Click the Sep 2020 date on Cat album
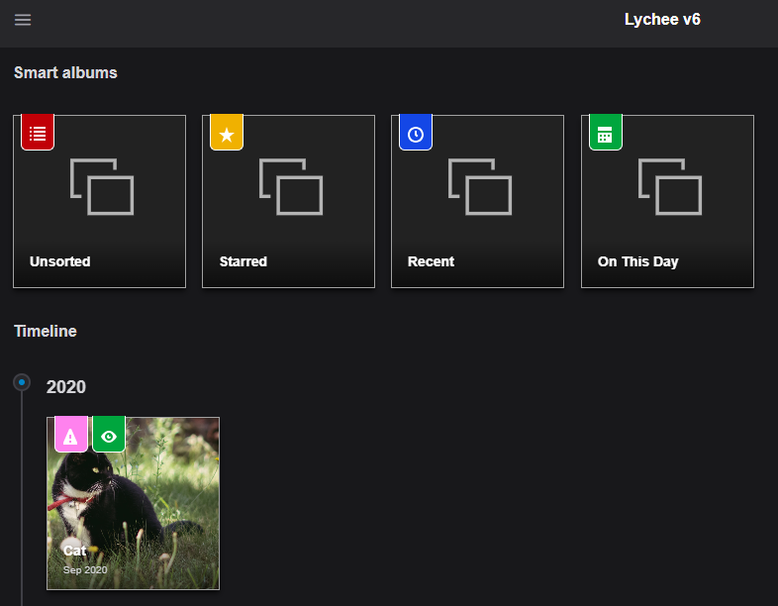 pyautogui.click(x=85, y=570)
